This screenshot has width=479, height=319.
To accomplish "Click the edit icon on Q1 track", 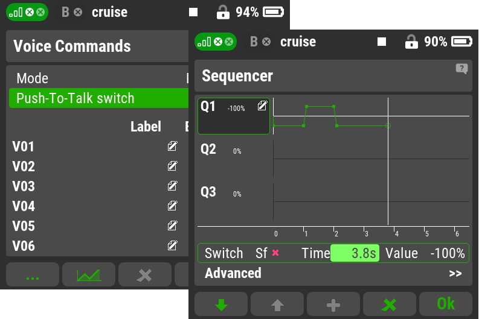I will [x=262, y=106].
